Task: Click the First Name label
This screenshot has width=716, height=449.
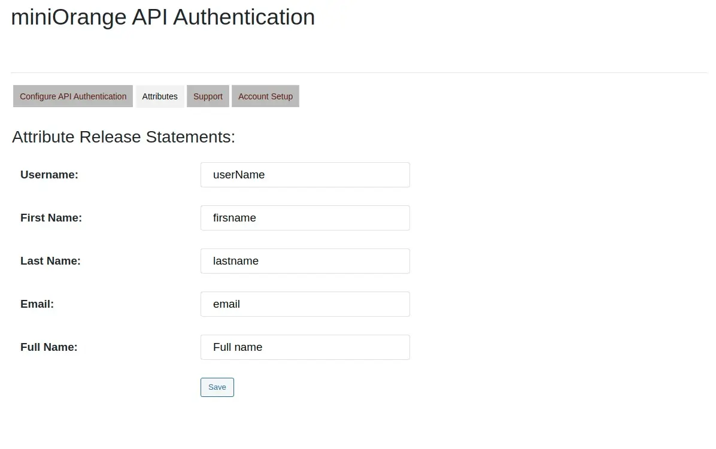Action: 51,217
